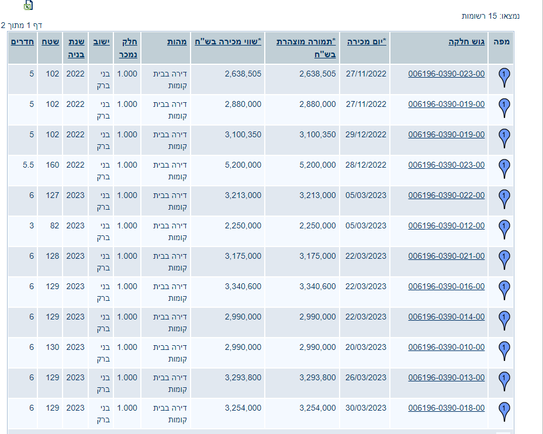Sort by the מהות column header

pyautogui.click(x=177, y=41)
